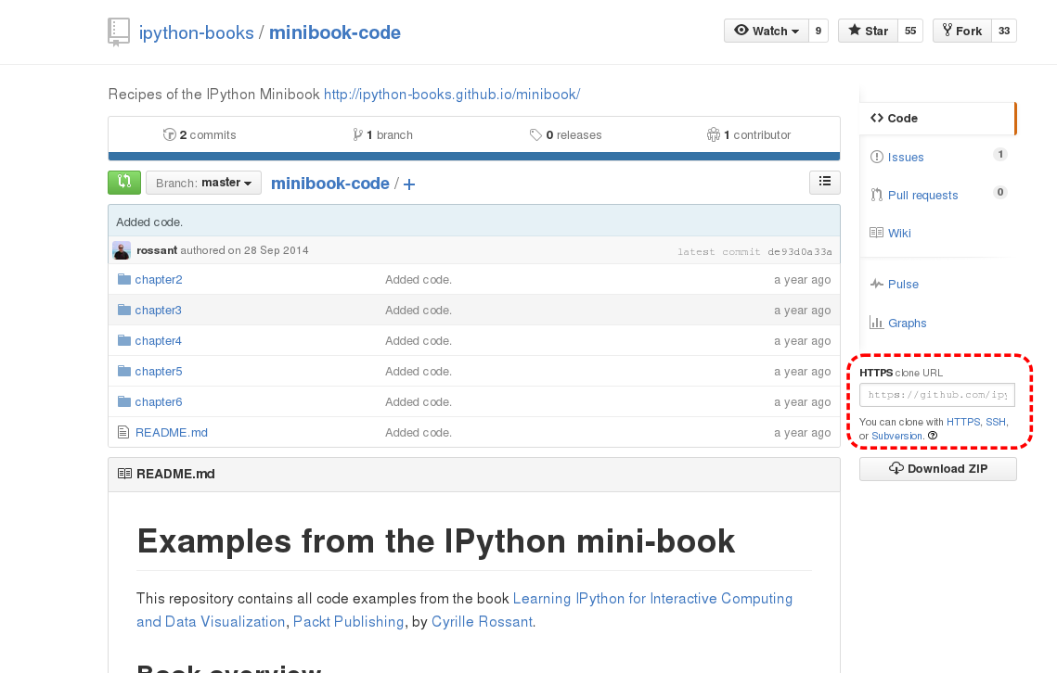Click the repository book icon beside ipython-books

pos(119,32)
